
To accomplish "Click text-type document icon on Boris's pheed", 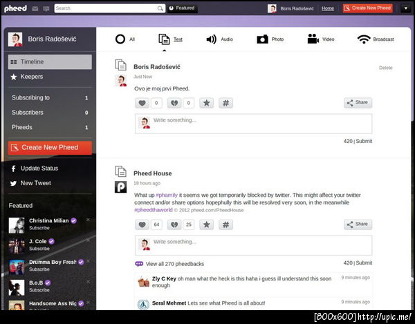I will click(x=120, y=65).
